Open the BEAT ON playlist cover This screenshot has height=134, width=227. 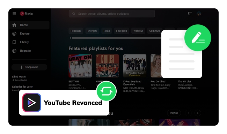80,66
